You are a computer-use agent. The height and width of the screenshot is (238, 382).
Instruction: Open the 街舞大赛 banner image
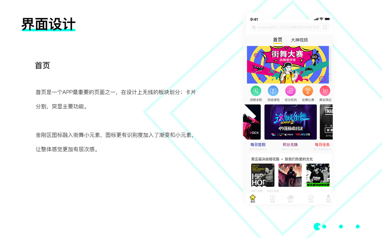tap(288, 65)
